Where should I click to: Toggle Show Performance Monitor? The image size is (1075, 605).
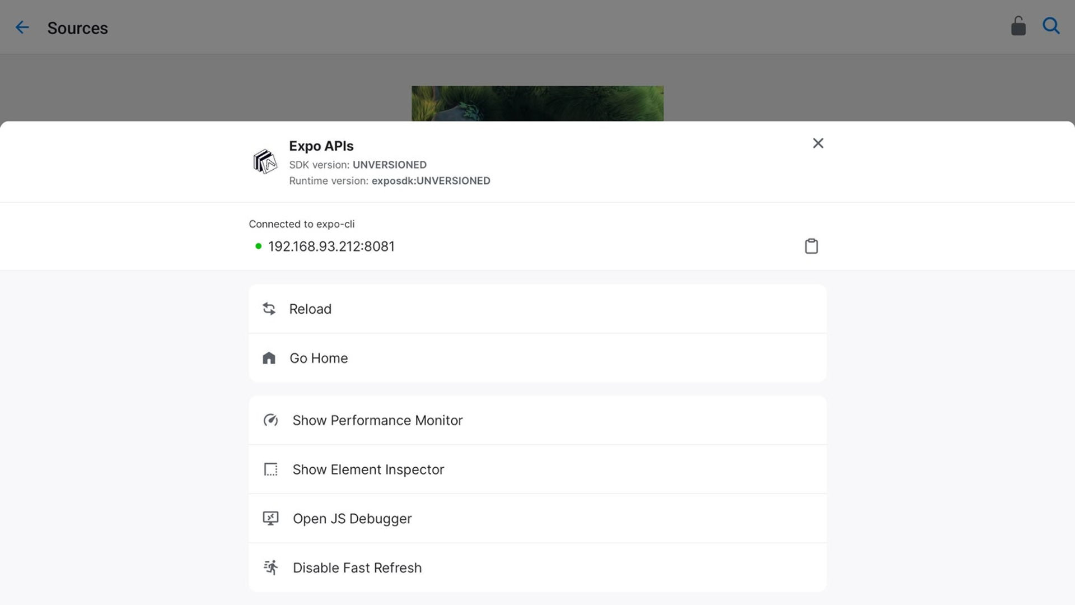pyautogui.click(x=537, y=420)
